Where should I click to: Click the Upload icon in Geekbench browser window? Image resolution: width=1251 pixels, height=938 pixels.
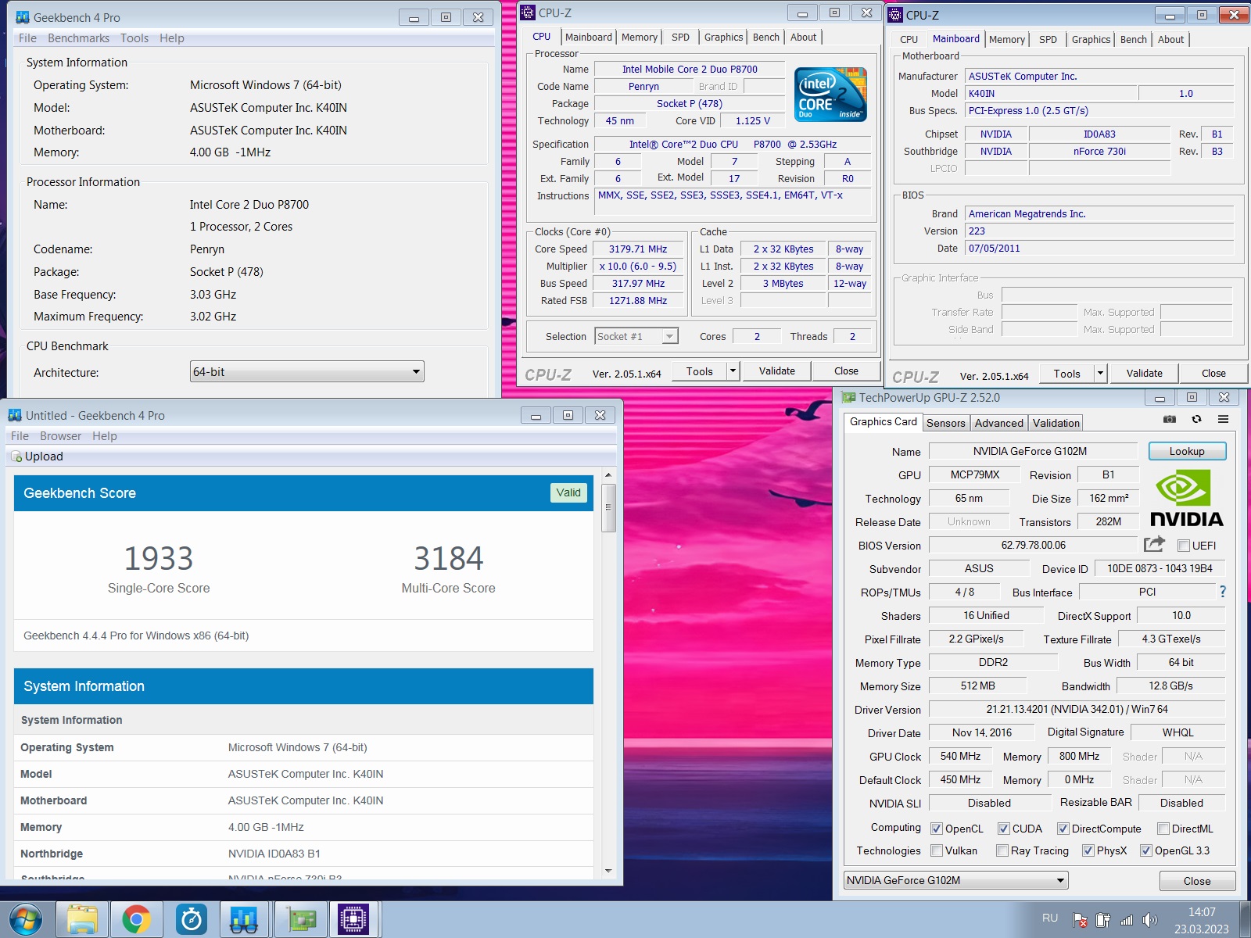(16, 456)
